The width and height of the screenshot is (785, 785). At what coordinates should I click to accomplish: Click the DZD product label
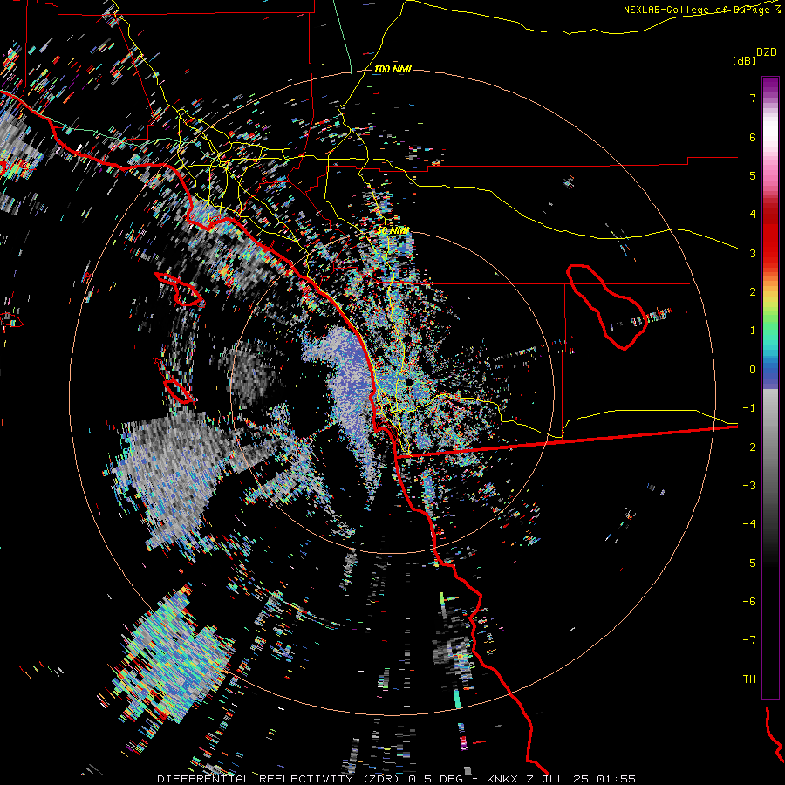click(x=767, y=52)
